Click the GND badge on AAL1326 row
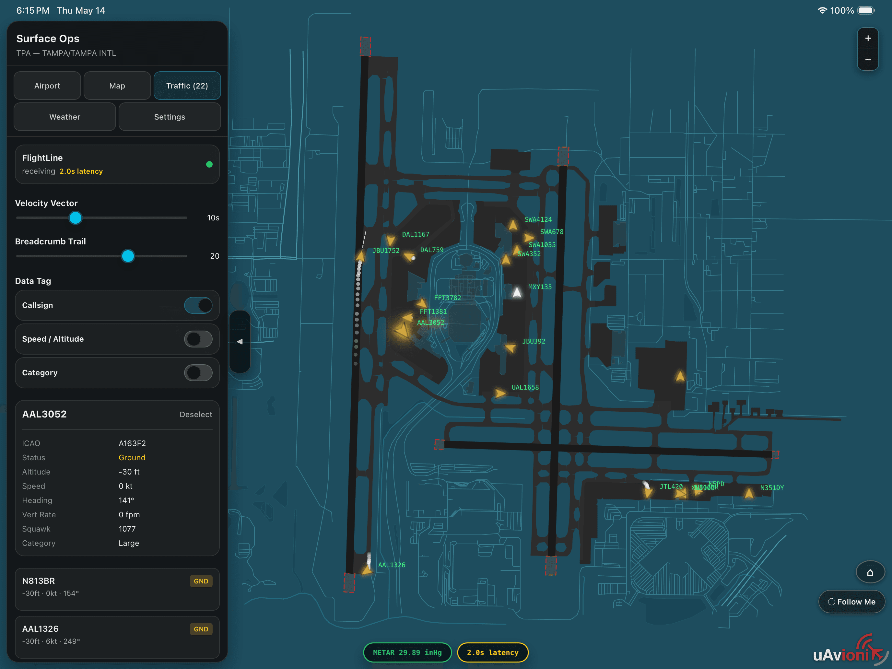 tap(201, 629)
